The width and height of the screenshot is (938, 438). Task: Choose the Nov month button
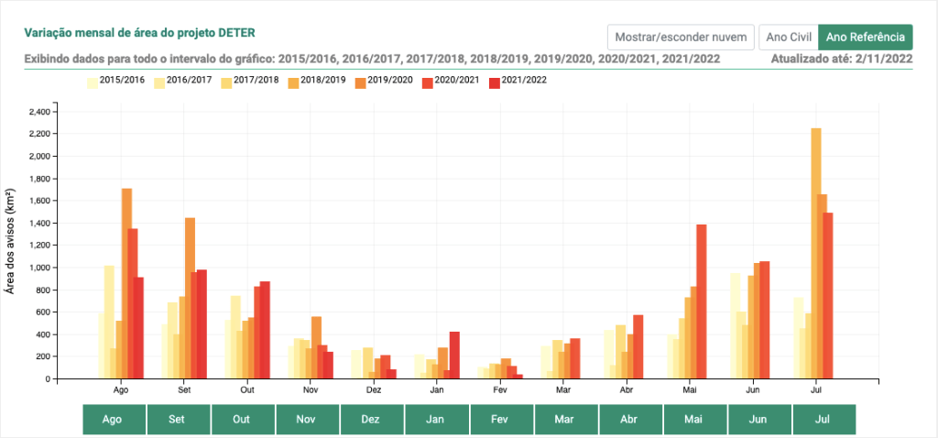coord(308,419)
